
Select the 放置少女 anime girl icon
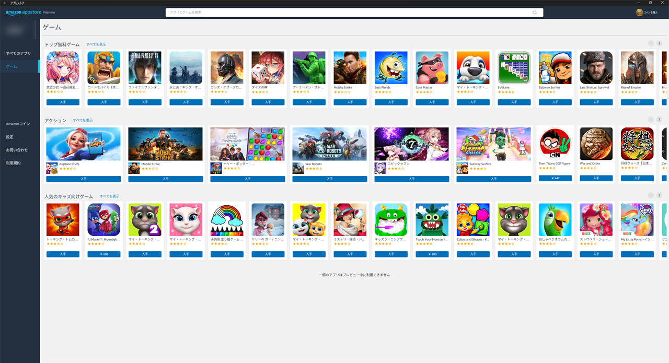(x=63, y=68)
